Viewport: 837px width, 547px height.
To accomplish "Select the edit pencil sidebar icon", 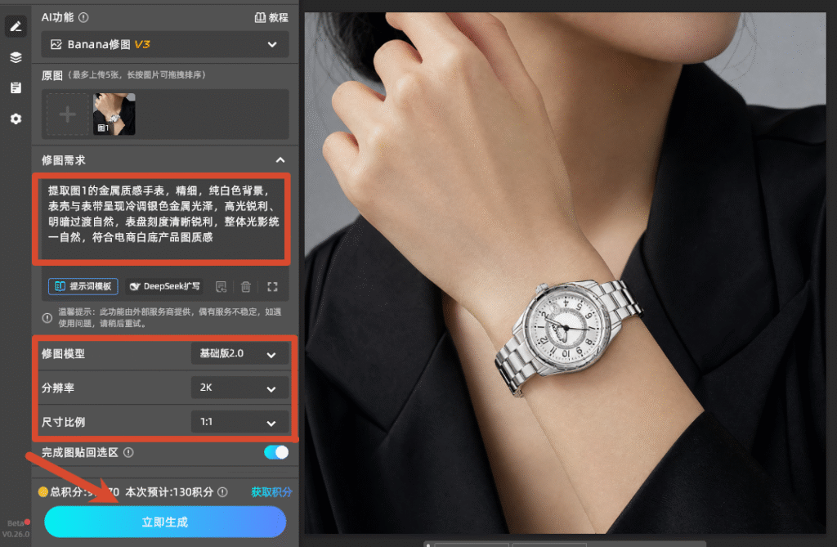I will (16, 26).
